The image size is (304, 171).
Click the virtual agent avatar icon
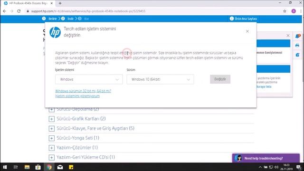pos(238,158)
